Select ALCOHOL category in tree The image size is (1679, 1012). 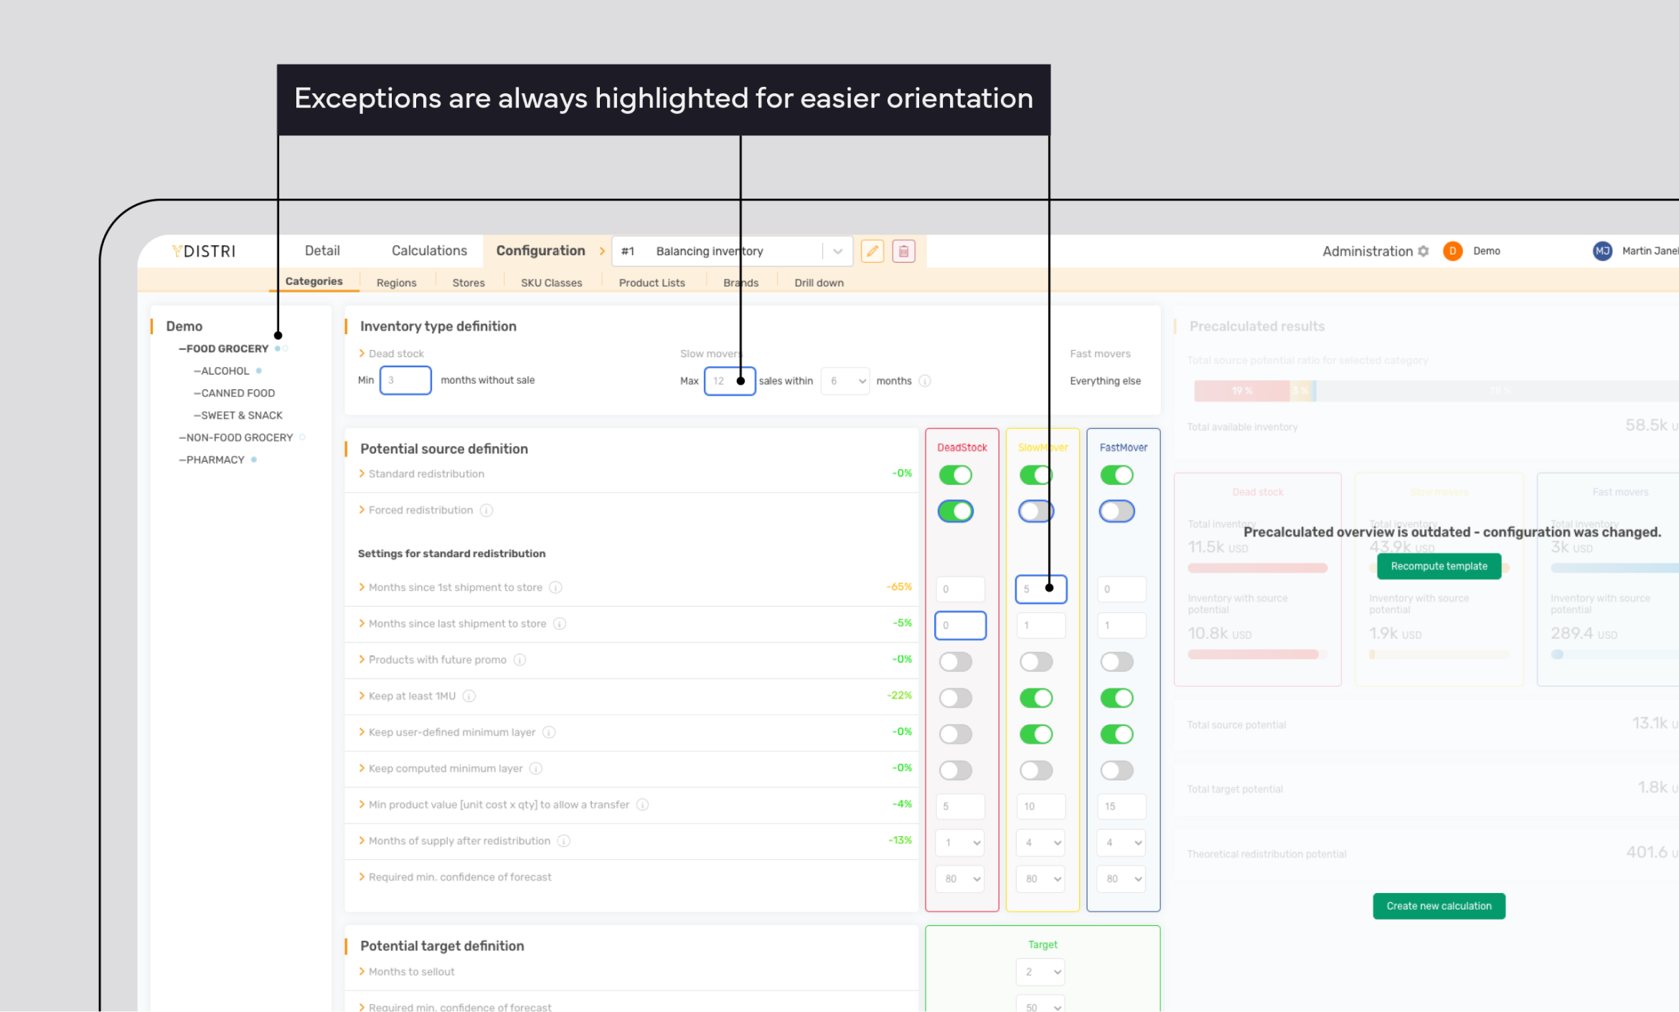[x=225, y=371]
